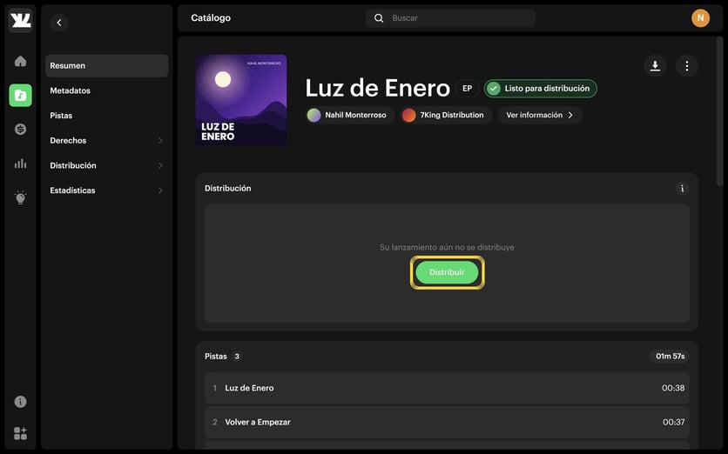
Task: Click the lightbulb ideas icon
Action: pos(20,197)
